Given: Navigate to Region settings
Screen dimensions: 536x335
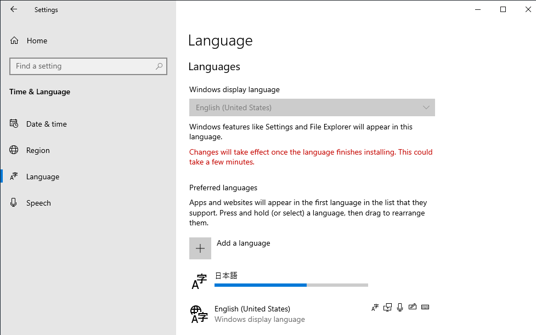Looking at the screenshot, I should pos(38,150).
